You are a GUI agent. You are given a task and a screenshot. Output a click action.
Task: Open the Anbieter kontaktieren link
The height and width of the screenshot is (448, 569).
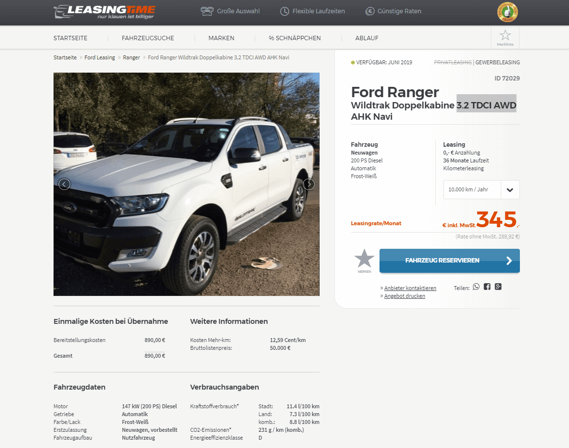click(410, 288)
